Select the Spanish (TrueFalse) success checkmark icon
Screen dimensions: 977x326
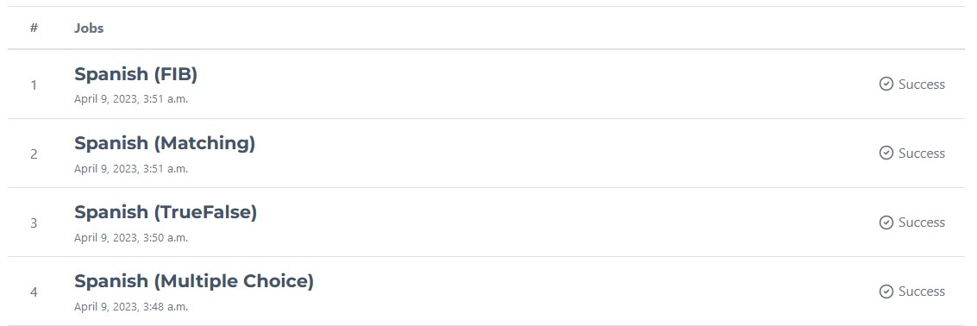point(886,222)
